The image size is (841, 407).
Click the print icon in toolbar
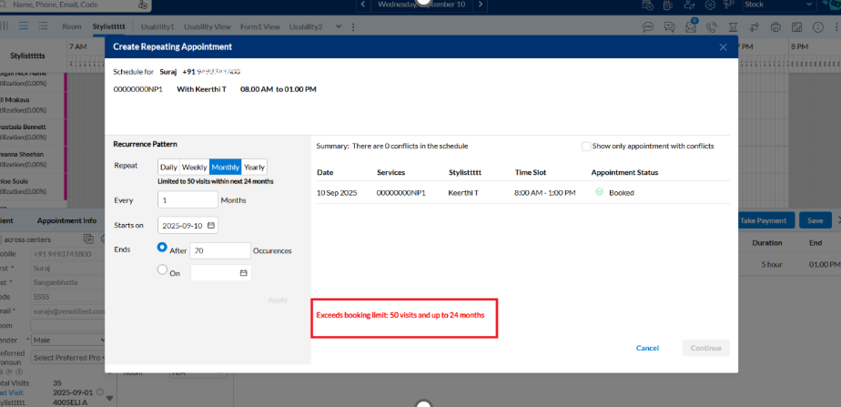775,27
